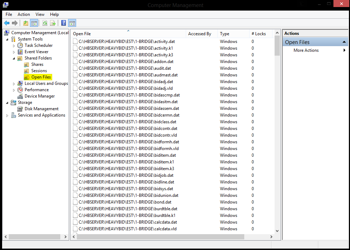Click the Refresh toolbar icon
The width and height of the screenshot is (350, 250).
point(45,23)
